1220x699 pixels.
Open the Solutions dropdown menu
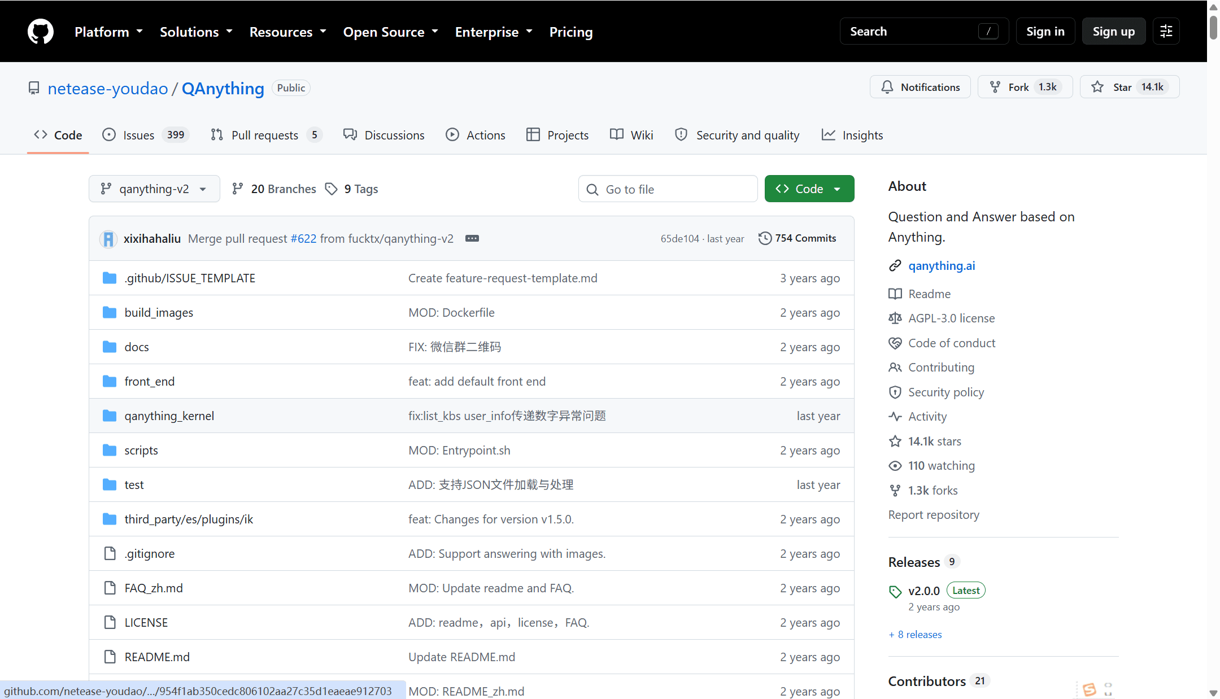(x=196, y=32)
